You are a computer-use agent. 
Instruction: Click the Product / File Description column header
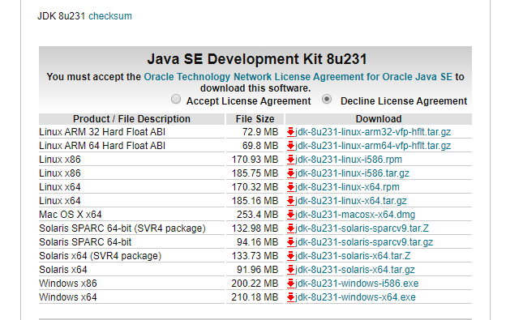tap(131, 119)
